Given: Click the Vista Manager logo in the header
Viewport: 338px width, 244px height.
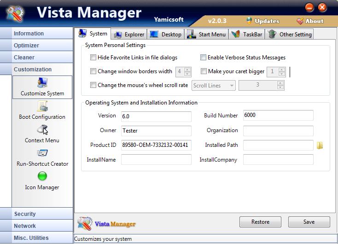Looking at the screenshot, I should pyautogui.click(x=15, y=13).
